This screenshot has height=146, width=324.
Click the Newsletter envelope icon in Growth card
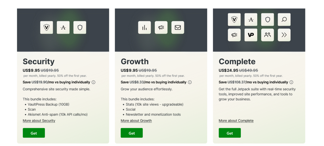click(178, 28)
